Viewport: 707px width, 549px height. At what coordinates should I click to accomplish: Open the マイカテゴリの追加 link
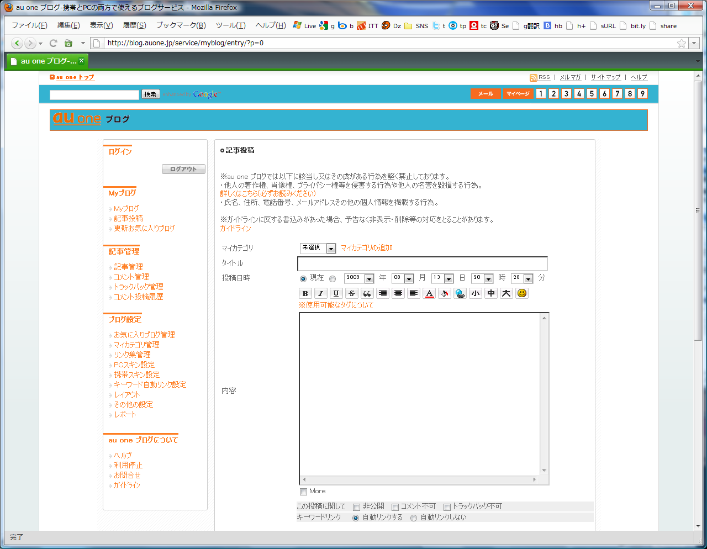click(x=366, y=248)
